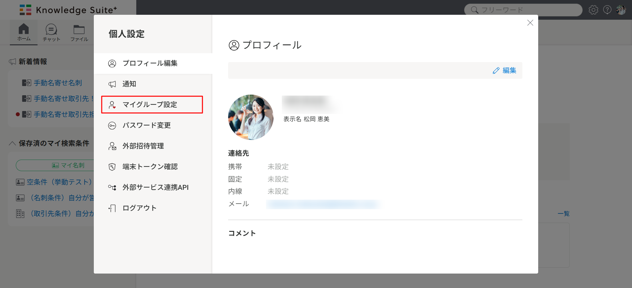Screen dimensions: 632x288
Task: Open 外部サービス連携API settings
Action: coord(155,188)
